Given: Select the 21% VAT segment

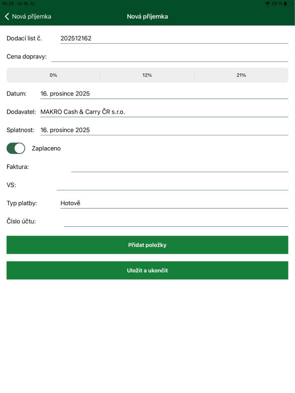Looking at the screenshot, I should [241, 75].
